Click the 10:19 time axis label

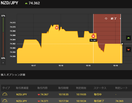[116, 66]
